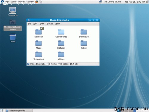Click the window menu icon in title bar

[29, 20]
